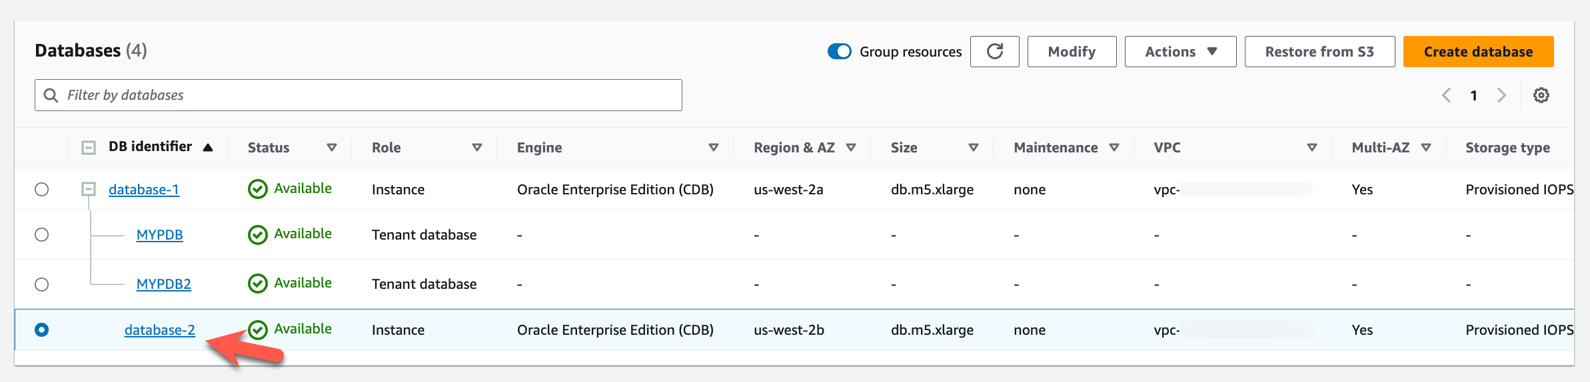The width and height of the screenshot is (1590, 382).
Task: Open the Actions dropdown menu
Action: pos(1180,52)
